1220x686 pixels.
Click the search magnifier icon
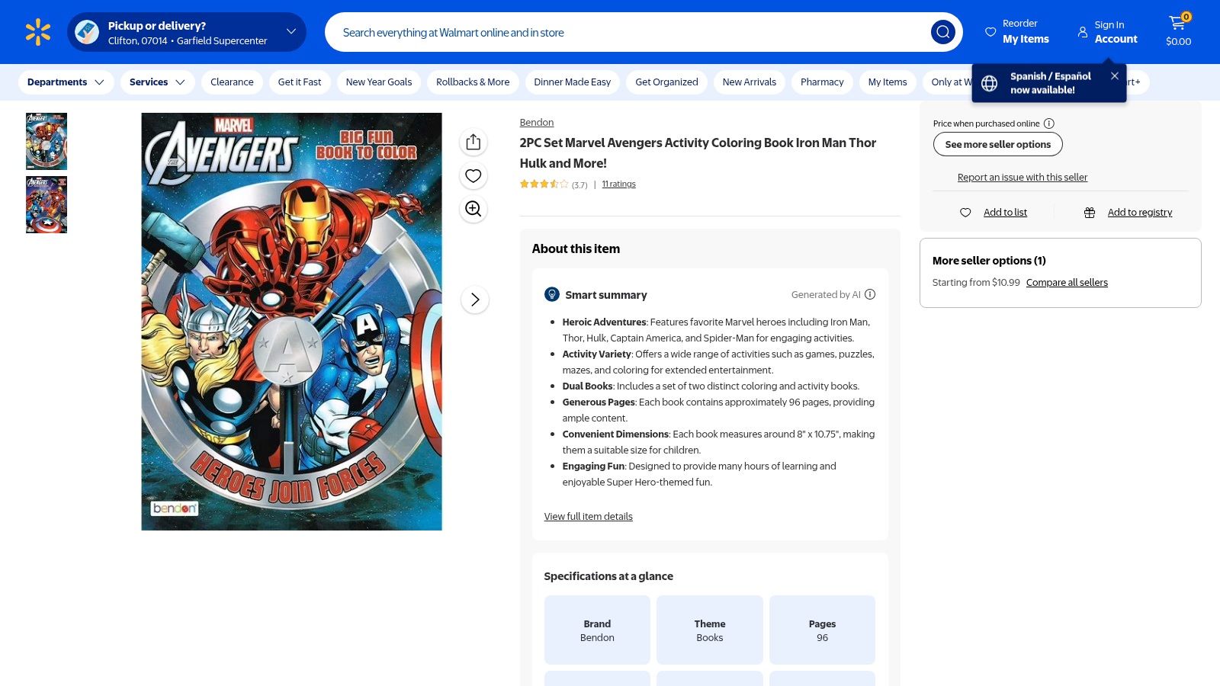tap(942, 32)
